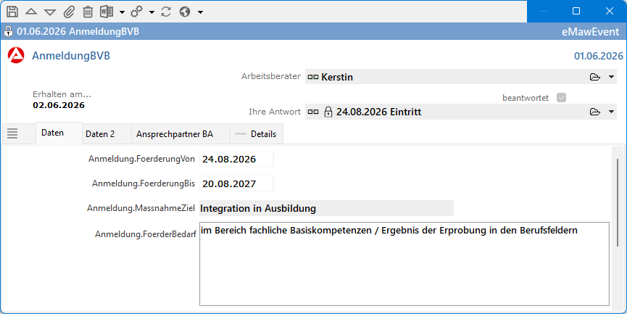Open Word document export icon
627x314 pixels.
click(107, 12)
